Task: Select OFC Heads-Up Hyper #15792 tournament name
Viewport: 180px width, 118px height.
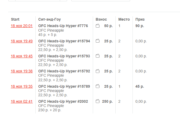Action: (64, 71)
